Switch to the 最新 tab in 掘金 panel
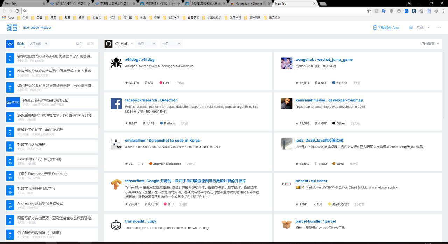This screenshot has width=448, height=244. (90, 44)
